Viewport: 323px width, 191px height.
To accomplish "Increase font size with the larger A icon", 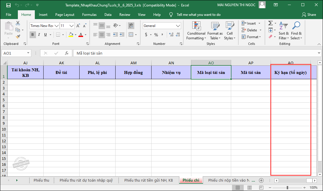I will point(78,26).
